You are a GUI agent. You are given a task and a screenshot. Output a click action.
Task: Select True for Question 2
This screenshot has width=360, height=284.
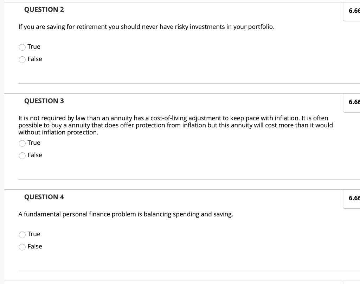tap(22, 46)
